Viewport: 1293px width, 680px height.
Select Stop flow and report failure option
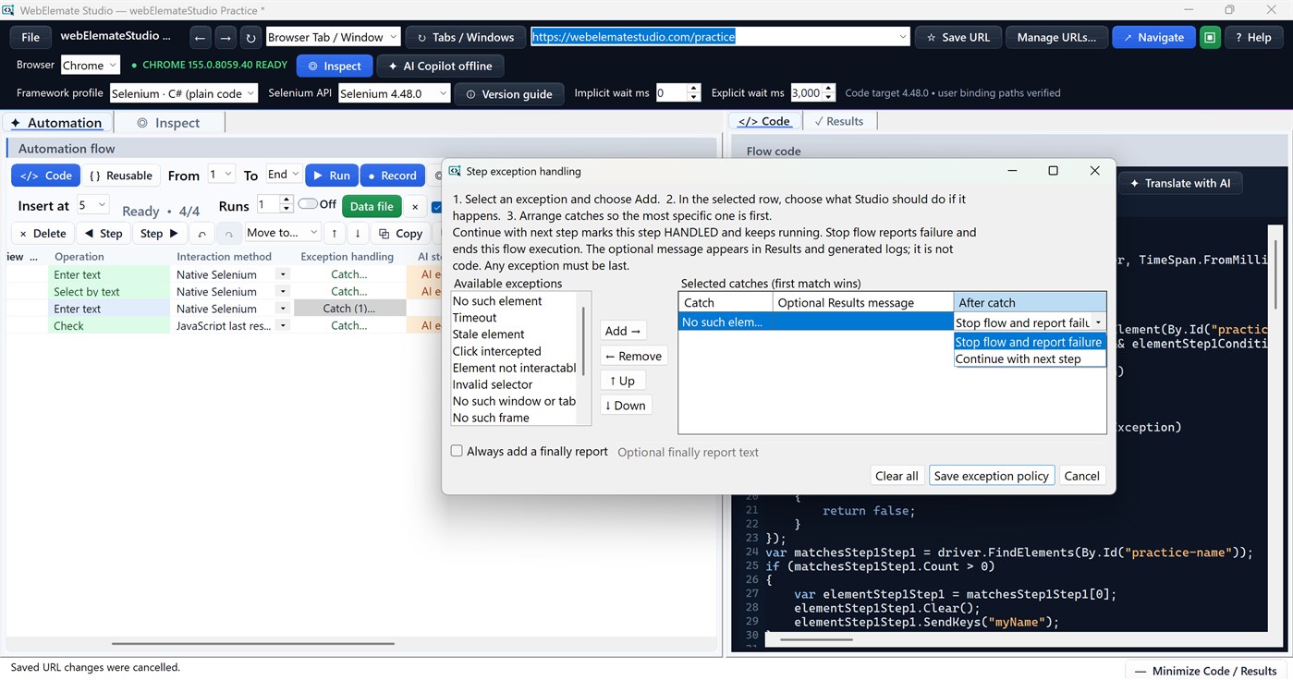(x=1030, y=342)
